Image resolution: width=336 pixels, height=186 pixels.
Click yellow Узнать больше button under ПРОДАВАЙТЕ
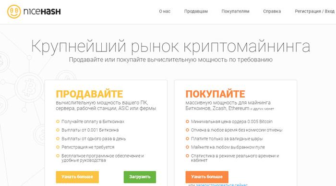coord(77,177)
